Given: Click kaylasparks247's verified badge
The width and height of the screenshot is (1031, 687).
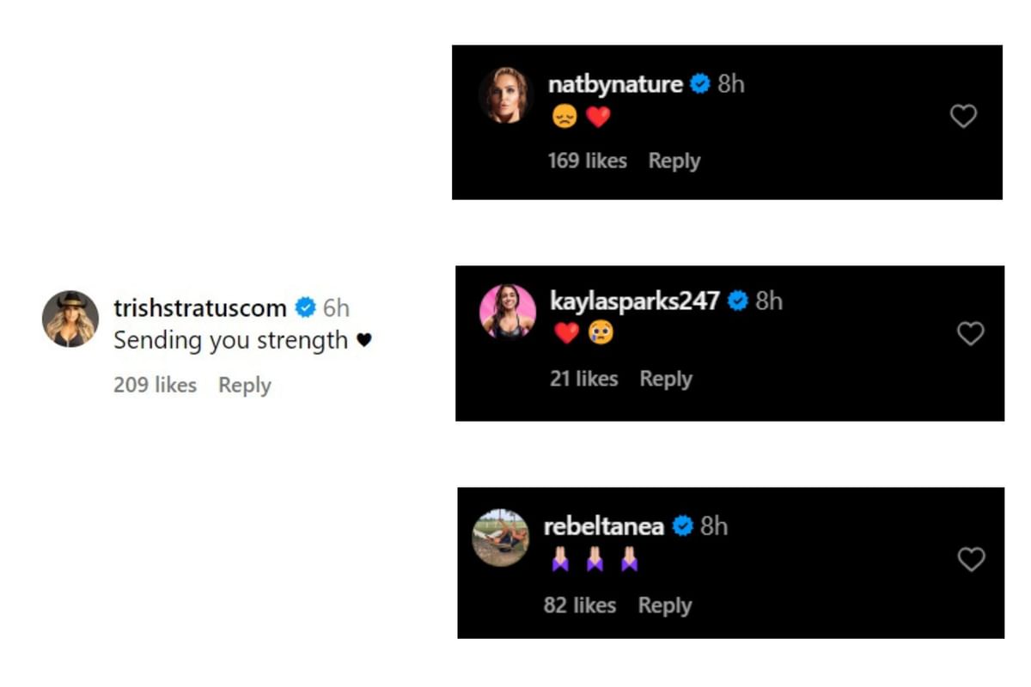Looking at the screenshot, I should [737, 301].
